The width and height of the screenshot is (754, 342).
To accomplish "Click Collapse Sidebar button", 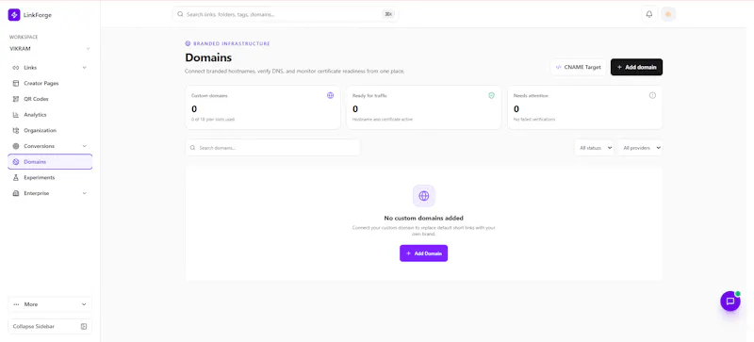I will click(50, 327).
